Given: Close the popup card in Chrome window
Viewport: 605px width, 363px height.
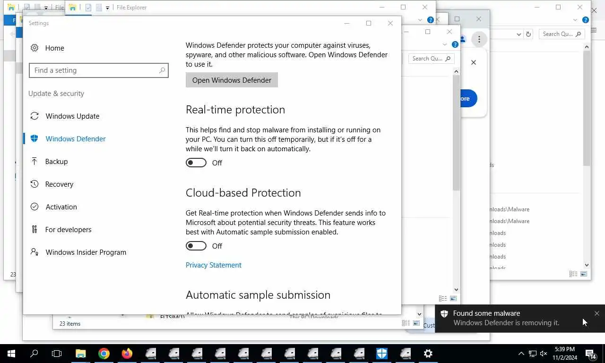Looking at the screenshot, I should 473,62.
